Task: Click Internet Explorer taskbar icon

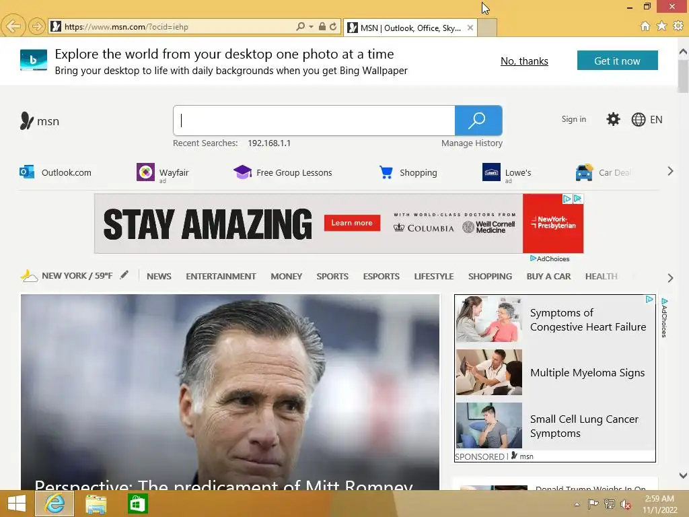Action: pyautogui.click(x=55, y=504)
